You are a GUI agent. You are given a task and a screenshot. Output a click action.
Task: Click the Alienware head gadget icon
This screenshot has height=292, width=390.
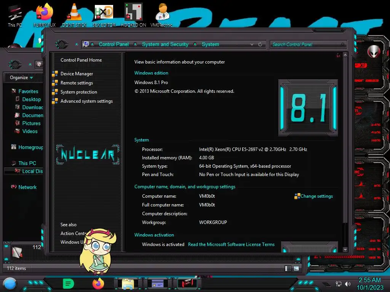[x=374, y=51]
